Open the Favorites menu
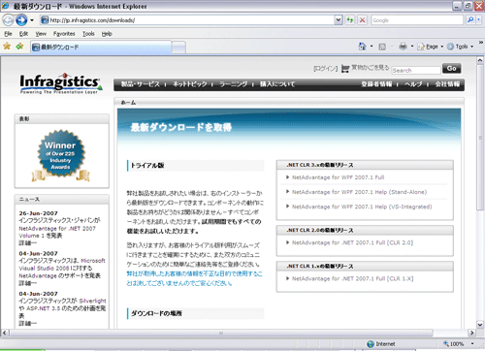The height and width of the screenshot is (351, 485). coord(64,34)
